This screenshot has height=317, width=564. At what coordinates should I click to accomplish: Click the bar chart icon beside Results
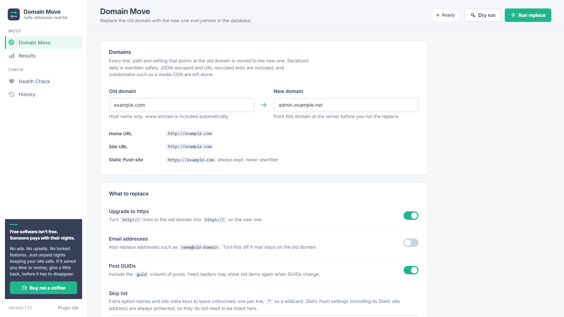pyautogui.click(x=12, y=56)
